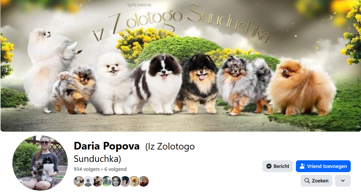This screenshot has width=361, height=194.
Task: Open the follower avatar showing a raised hand
Action: (x=125, y=181)
